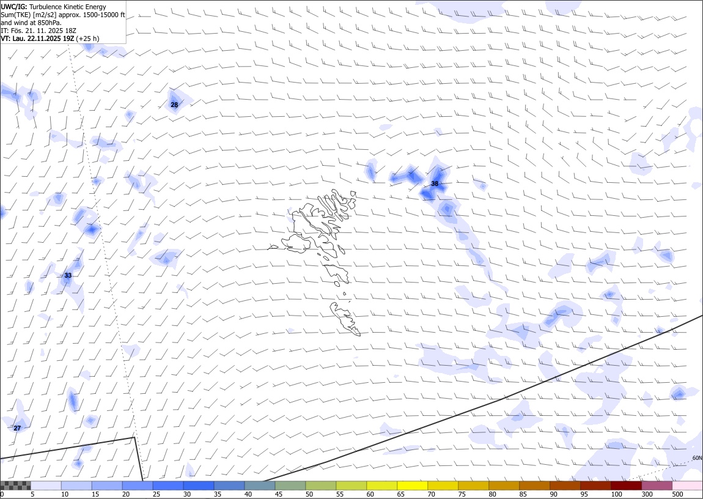The height and width of the screenshot is (499, 703).
Task: Choose the pale pink above-500 legend swatch
Action: pyautogui.click(x=687, y=486)
